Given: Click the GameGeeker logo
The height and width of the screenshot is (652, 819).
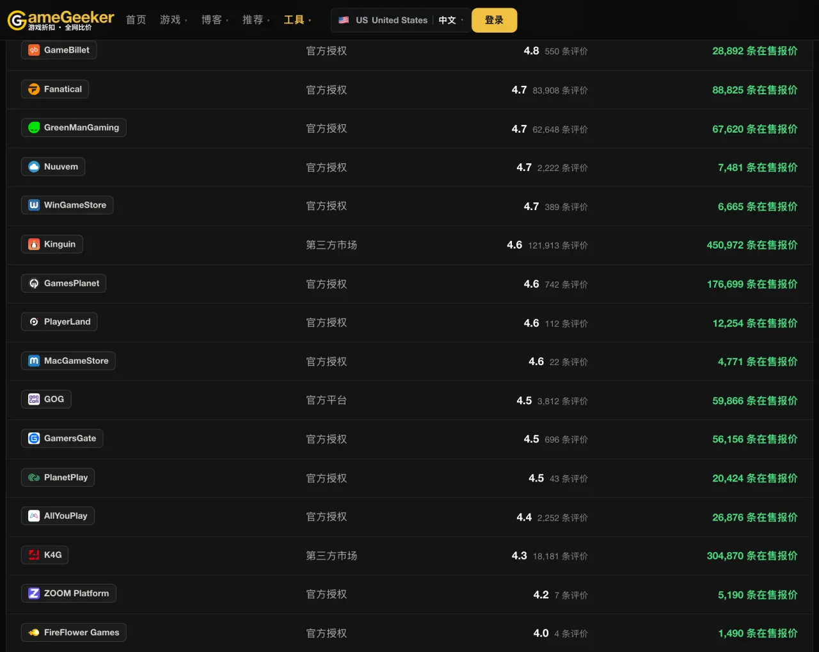Looking at the screenshot, I should (x=61, y=20).
